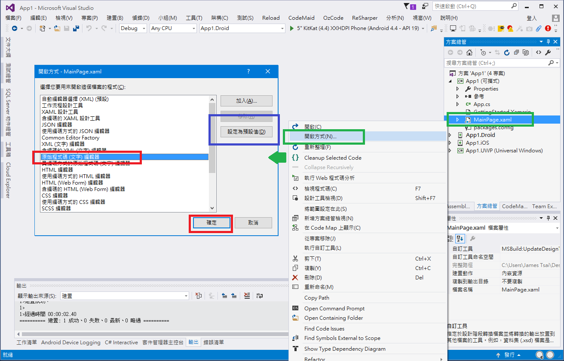Click the navigate backward toolbar button
The height and width of the screenshot is (361, 564).
click(x=15, y=28)
